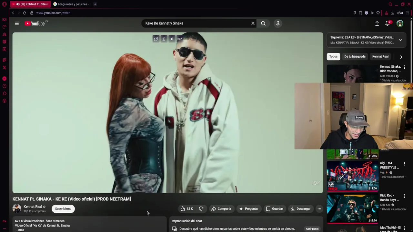Select the Kennat Real filter chip
413x232 pixels.
380,56
